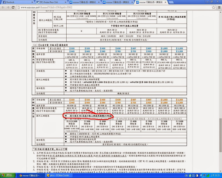Switch to the PCMan Combo taskbar window
Image resolution: width=222 pixels, height=178 pixels.
pos(59,175)
